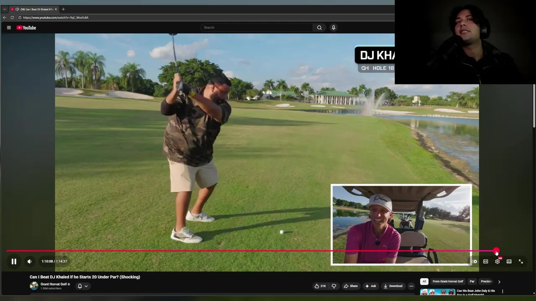
Task: Click the Can We Beat John Daly title
Action: (476, 292)
